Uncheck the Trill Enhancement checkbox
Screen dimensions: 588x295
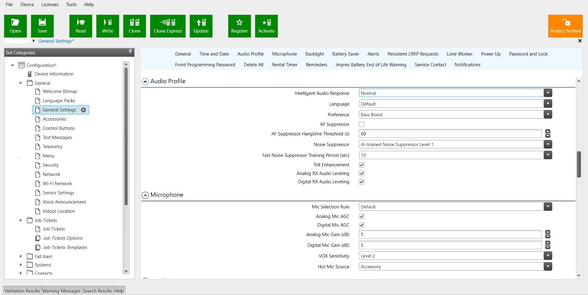(362, 165)
